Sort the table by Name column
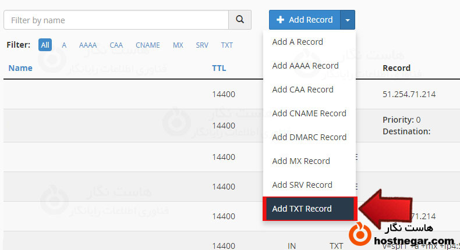Viewport: 460px width, 250px height. pyautogui.click(x=20, y=68)
